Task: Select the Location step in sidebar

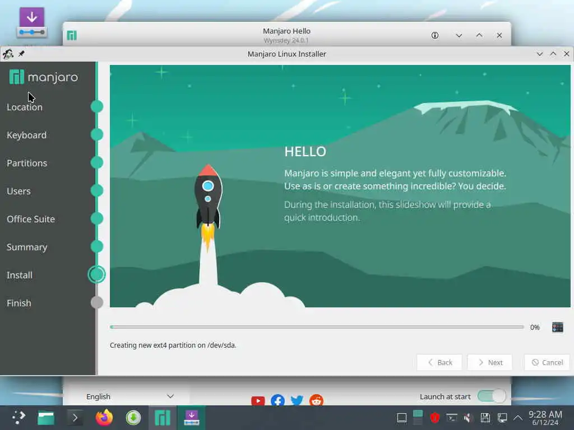Action: pos(25,107)
